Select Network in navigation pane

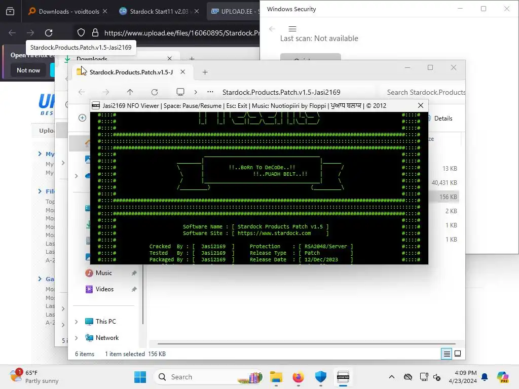(x=107, y=338)
